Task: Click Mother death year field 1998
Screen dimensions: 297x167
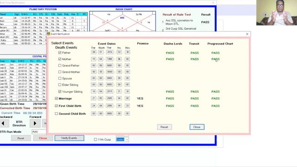Action: (x=110, y=59)
